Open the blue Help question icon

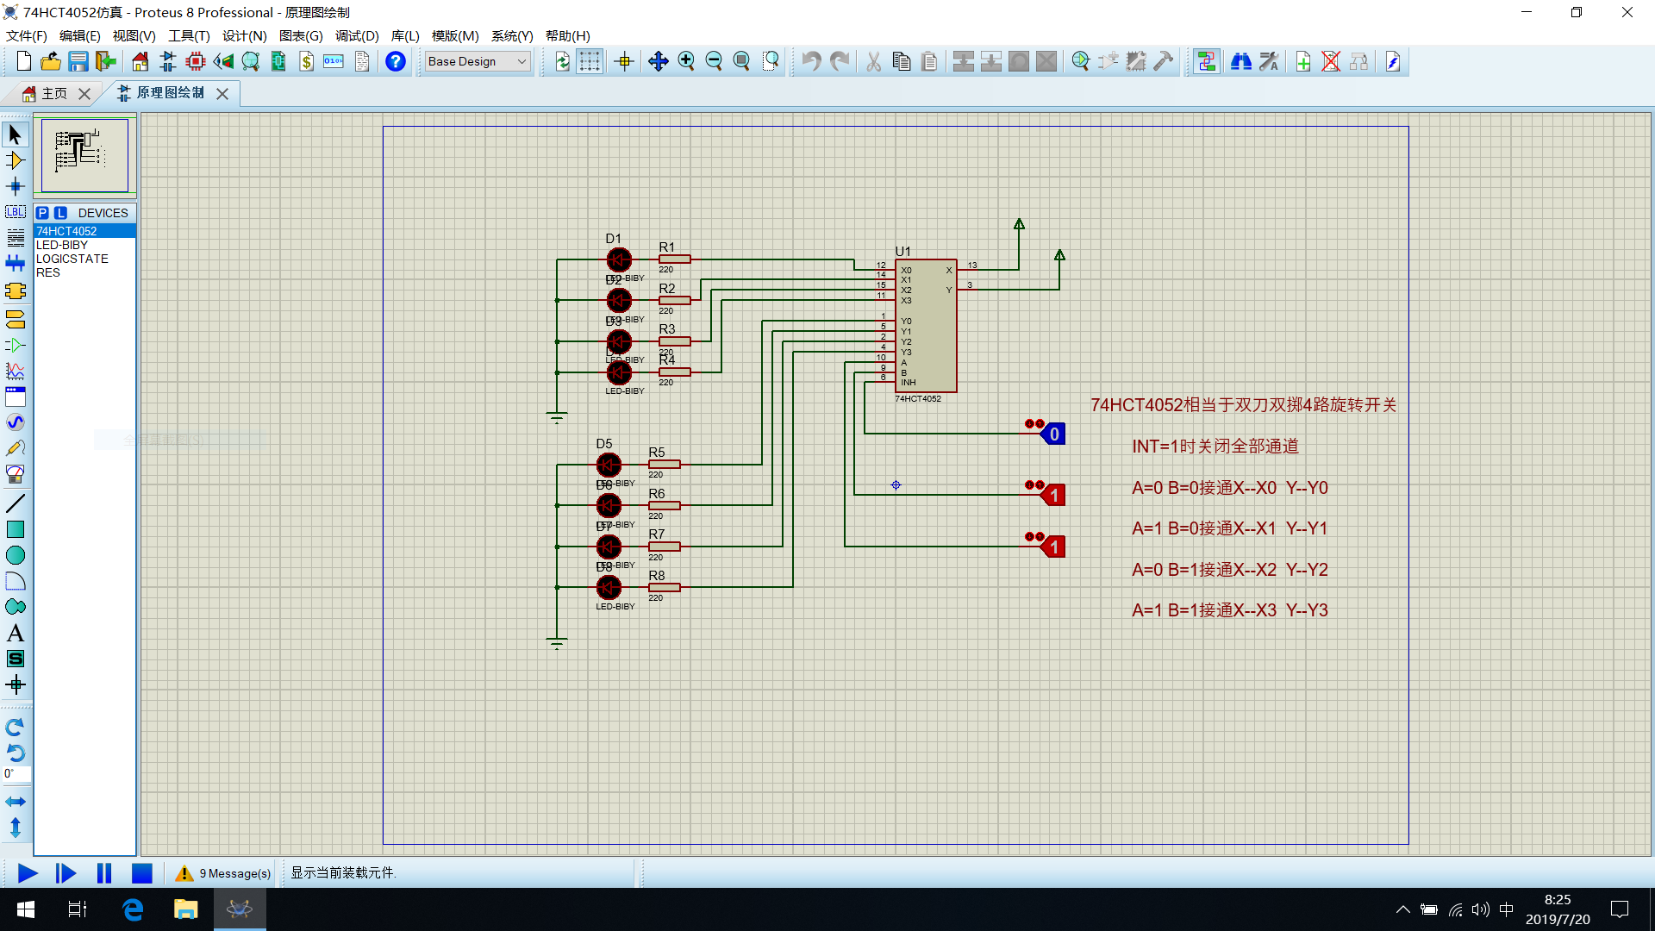click(x=396, y=61)
